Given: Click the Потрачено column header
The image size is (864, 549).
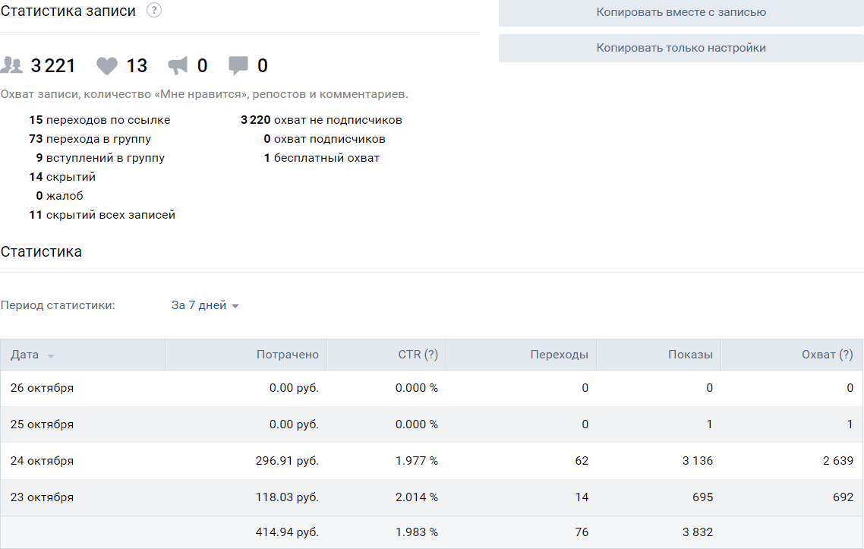Looking at the screenshot, I should [x=287, y=355].
